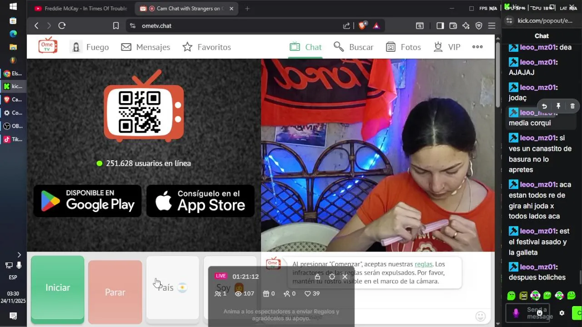
Task: Go back in the browser
Action: pos(36,26)
